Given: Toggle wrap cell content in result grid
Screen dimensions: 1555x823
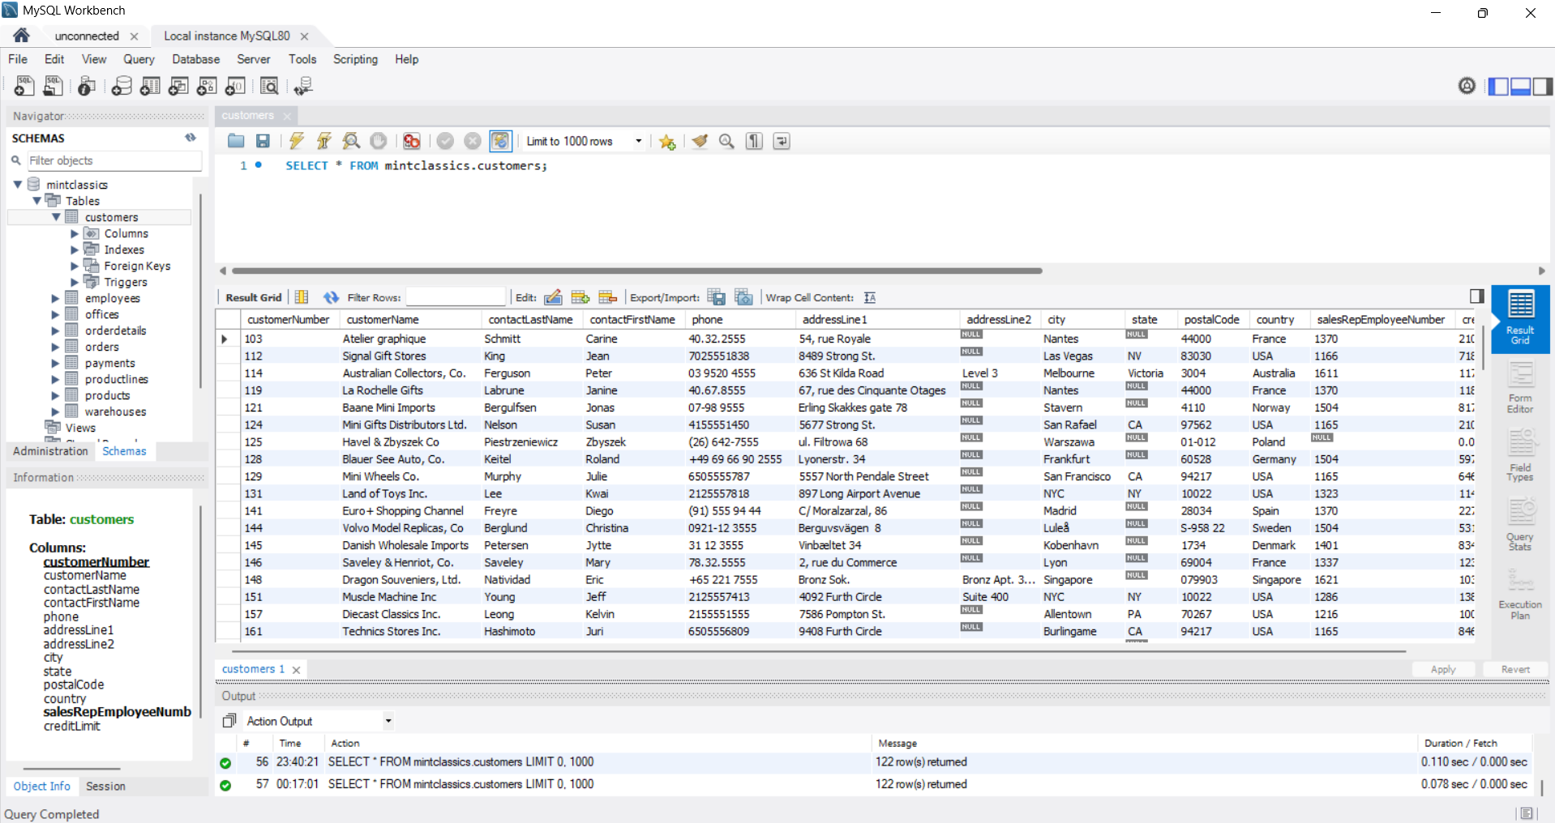Looking at the screenshot, I should (870, 297).
